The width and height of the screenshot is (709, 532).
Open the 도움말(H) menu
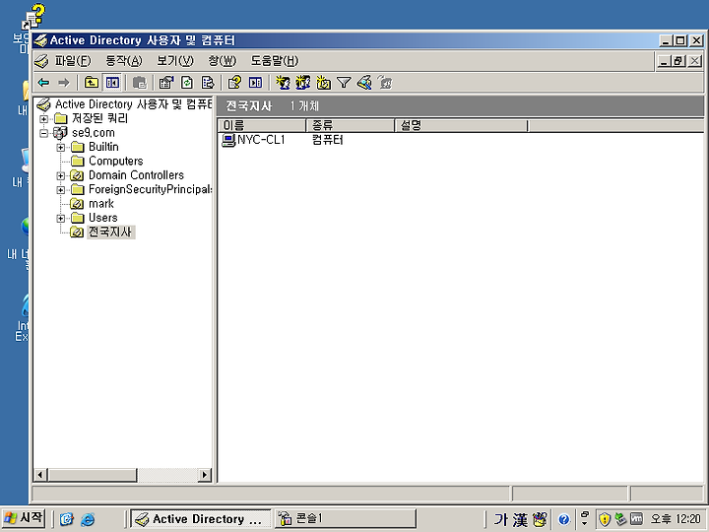tap(275, 61)
